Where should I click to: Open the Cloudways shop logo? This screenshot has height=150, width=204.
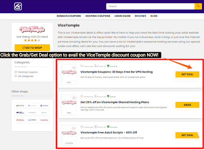(x=44, y=106)
